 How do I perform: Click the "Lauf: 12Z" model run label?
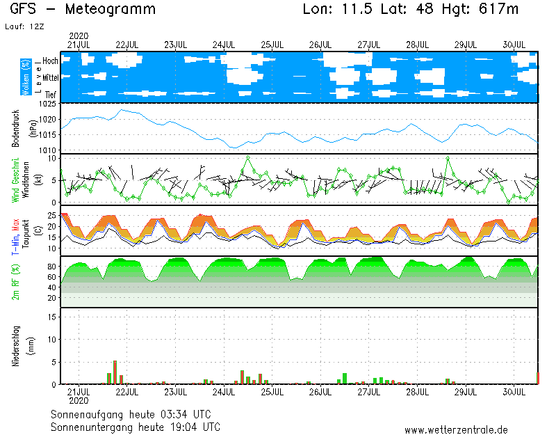coord(24,26)
